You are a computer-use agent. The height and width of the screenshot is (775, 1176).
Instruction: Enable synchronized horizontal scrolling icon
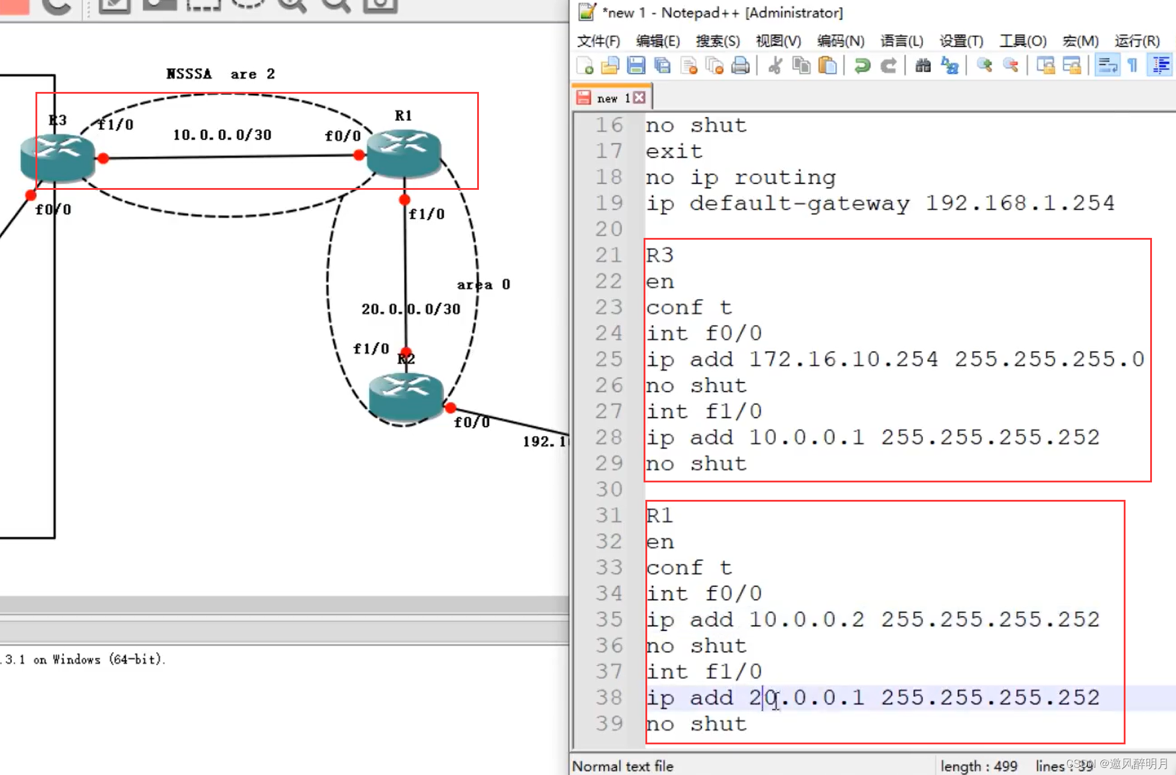1072,65
